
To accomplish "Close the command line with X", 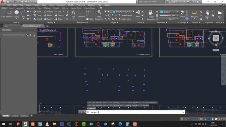I will [81, 112].
